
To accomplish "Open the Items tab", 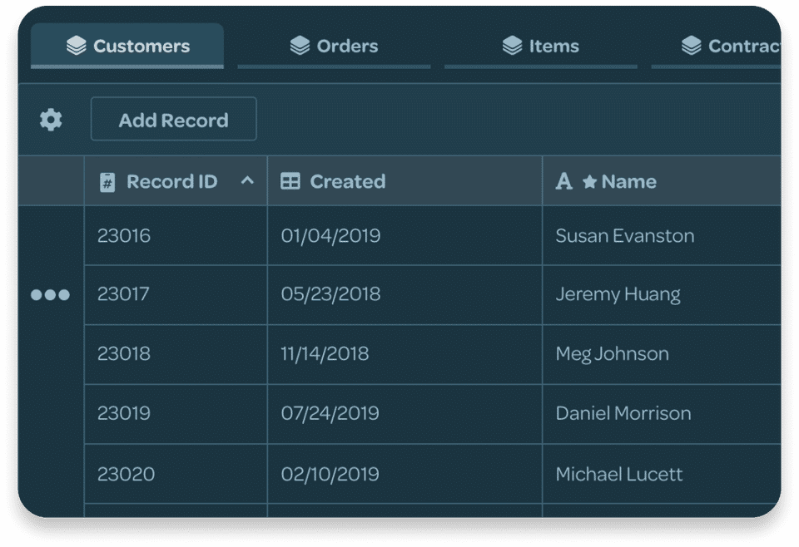I will [541, 47].
